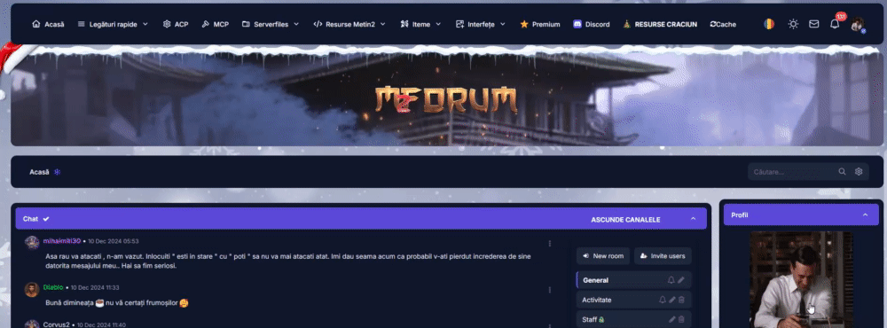887x328 pixels.
Task: Edit the General channel pencil icon
Action: point(681,280)
